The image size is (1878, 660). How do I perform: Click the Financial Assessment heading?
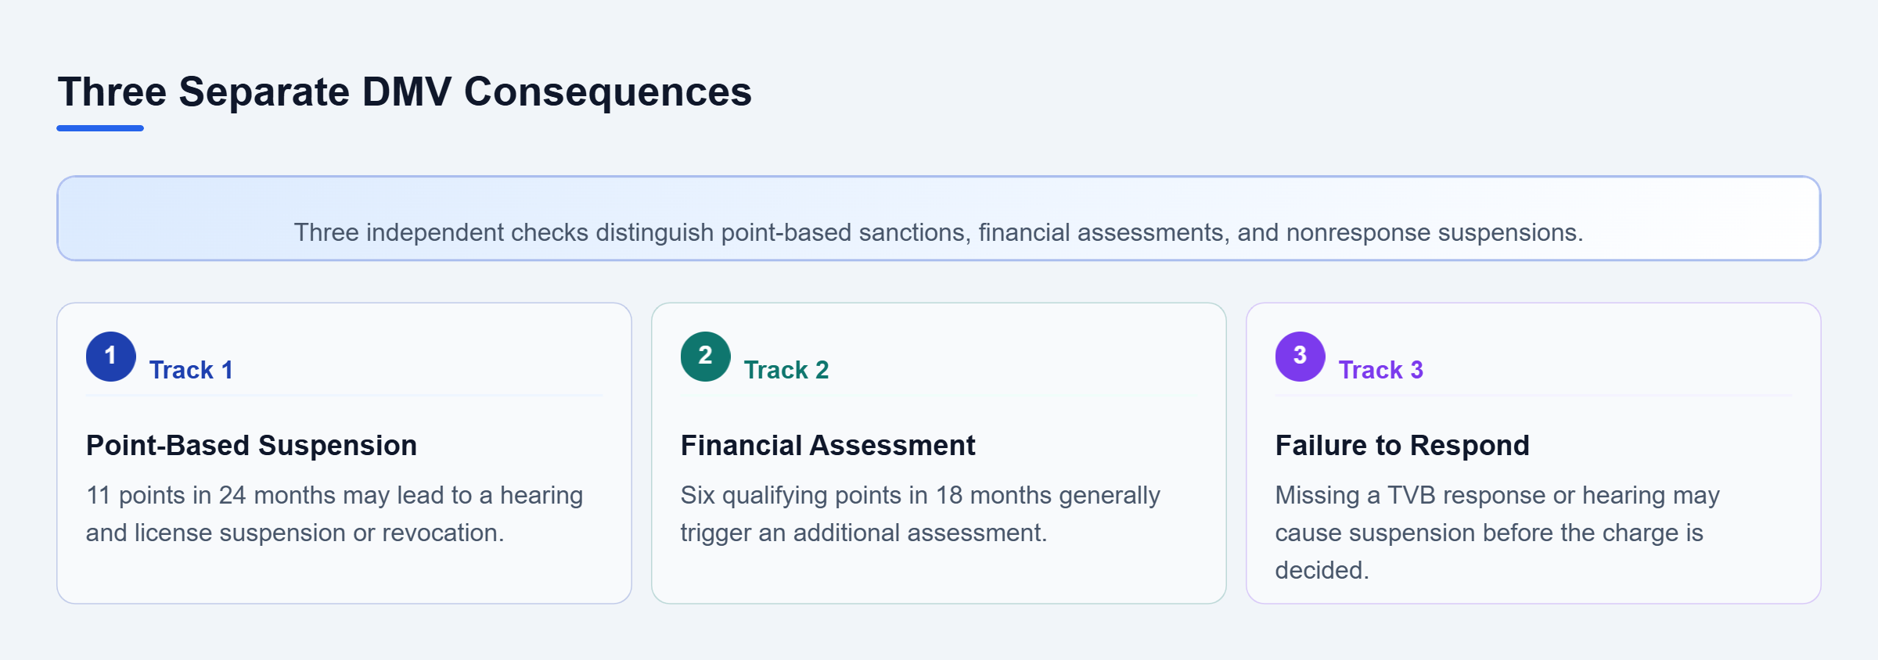[x=828, y=445]
